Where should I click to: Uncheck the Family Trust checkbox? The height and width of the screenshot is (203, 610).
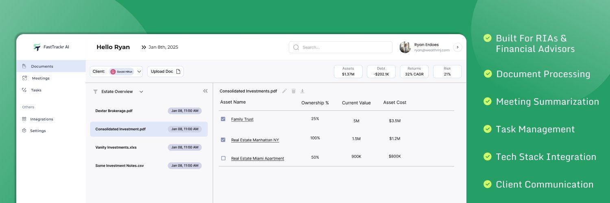(223, 119)
